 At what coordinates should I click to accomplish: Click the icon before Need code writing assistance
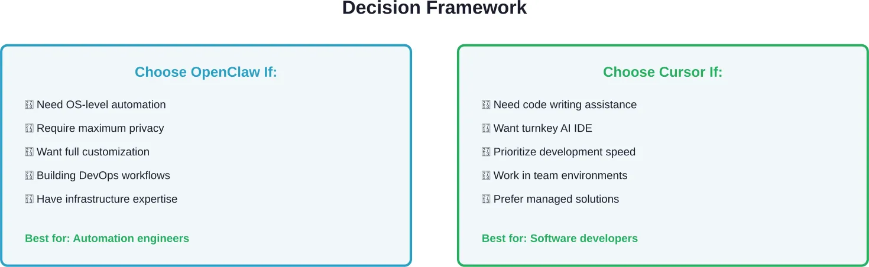[x=486, y=105]
